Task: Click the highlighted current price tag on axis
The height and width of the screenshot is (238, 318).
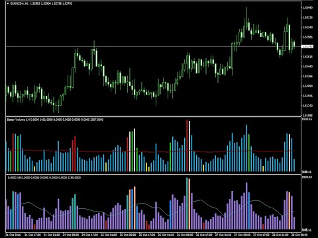Action: point(307,46)
